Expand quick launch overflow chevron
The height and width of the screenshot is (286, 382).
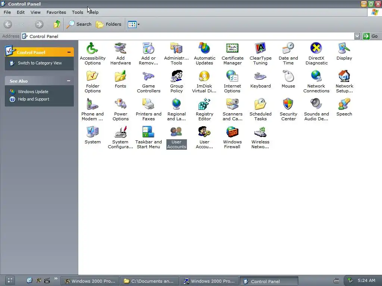[x=56, y=279]
